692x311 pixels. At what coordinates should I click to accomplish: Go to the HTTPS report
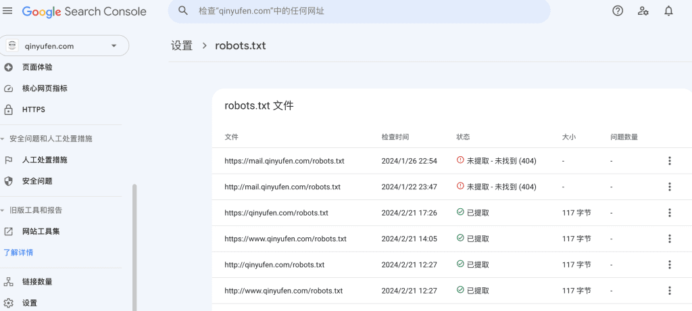(x=34, y=110)
